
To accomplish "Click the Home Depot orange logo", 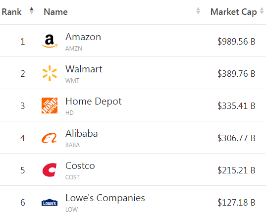I will coord(50,106).
